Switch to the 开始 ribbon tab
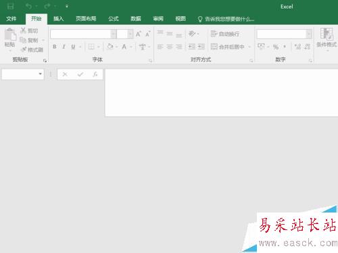The image size is (338, 253). click(37, 19)
